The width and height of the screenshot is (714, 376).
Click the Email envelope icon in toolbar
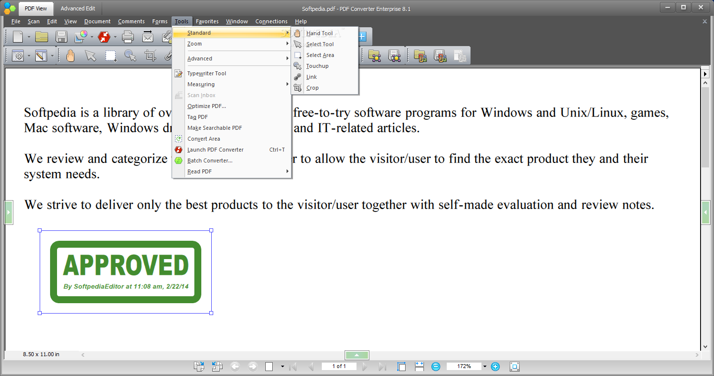coord(148,37)
